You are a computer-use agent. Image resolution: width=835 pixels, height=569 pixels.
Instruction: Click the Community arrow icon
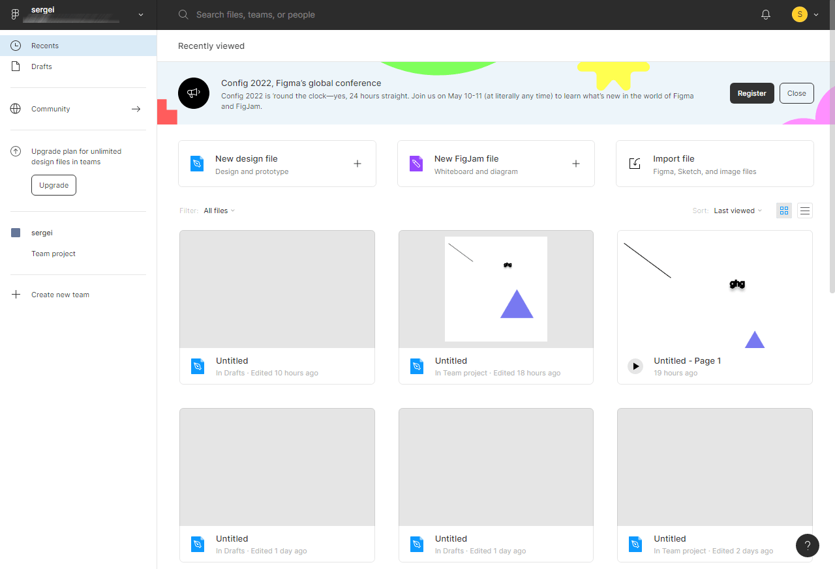point(136,109)
